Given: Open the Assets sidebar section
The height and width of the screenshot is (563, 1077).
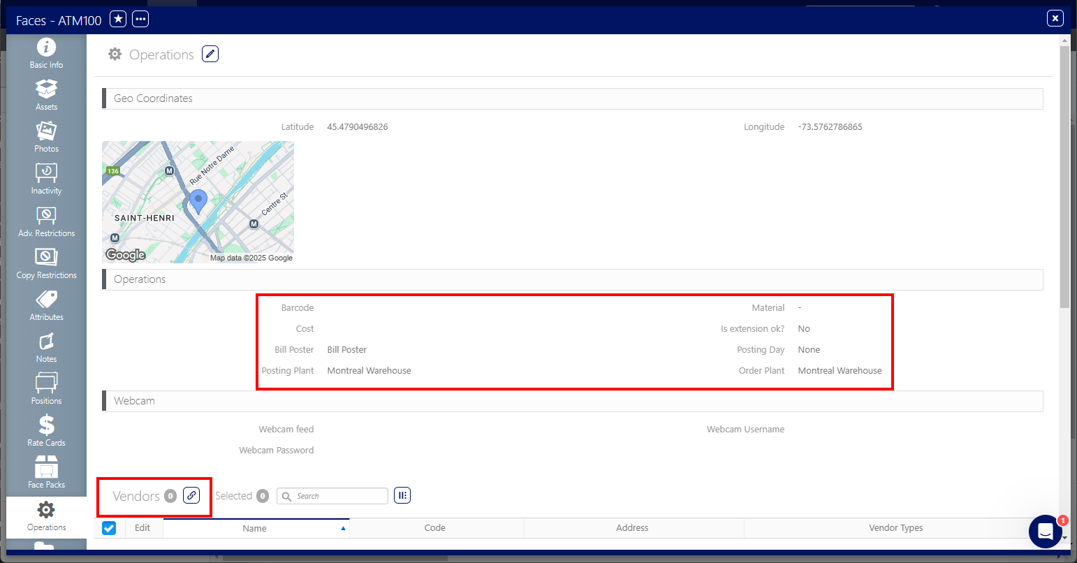Looking at the screenshot, I should point(46,96).
